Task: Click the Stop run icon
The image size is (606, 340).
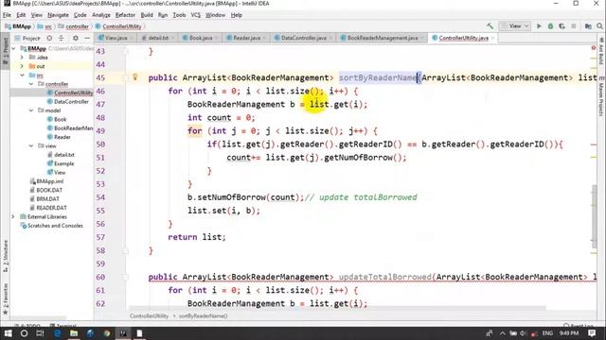Action: (x=574, y=26)
